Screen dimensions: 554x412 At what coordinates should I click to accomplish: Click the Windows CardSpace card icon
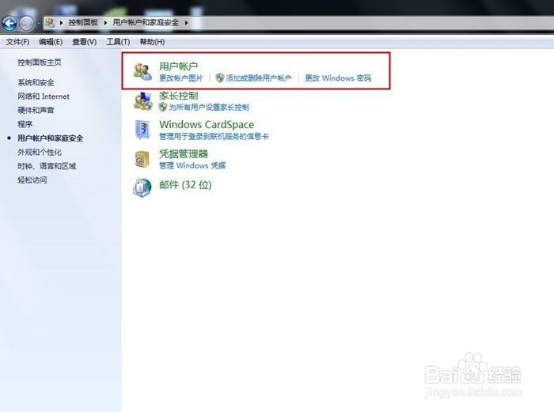click(x=142, y=130)
